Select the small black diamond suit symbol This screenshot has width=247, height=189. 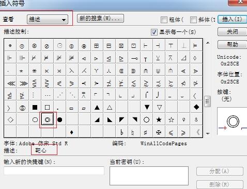point(72,132)
